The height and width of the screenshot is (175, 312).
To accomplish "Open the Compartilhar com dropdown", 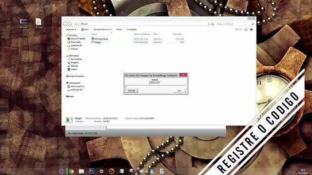I will point(102,29).
